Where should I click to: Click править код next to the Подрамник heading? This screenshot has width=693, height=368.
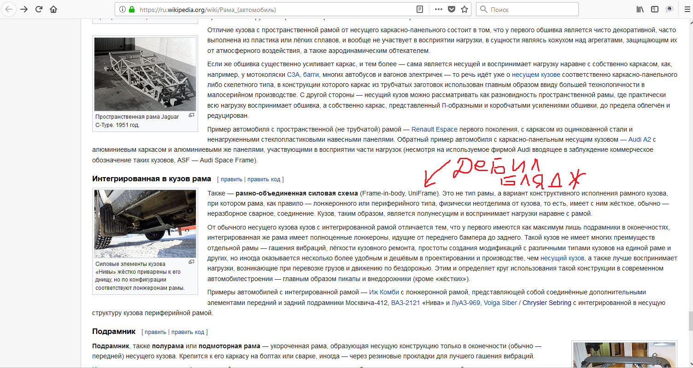[x=188, y=332]
